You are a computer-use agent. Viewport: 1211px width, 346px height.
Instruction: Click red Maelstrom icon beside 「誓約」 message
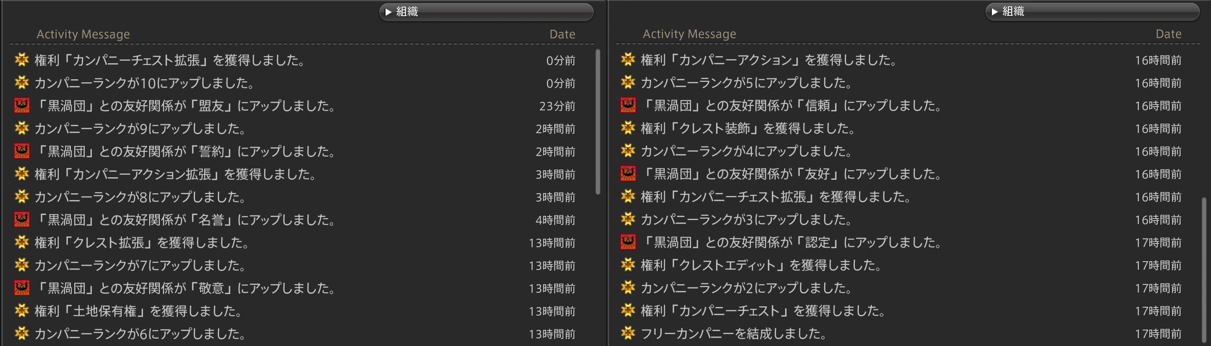22,151
